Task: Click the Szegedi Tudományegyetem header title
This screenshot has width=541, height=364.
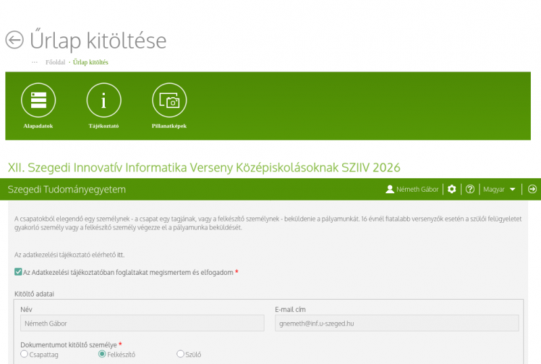Action: 67,189
